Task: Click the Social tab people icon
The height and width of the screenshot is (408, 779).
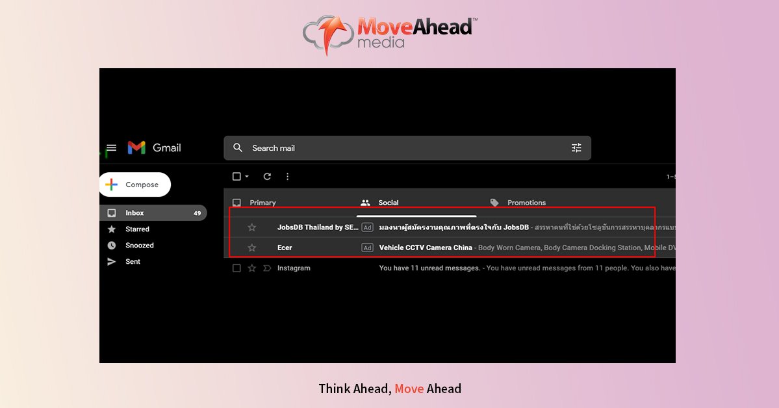Action: [366, 203]
